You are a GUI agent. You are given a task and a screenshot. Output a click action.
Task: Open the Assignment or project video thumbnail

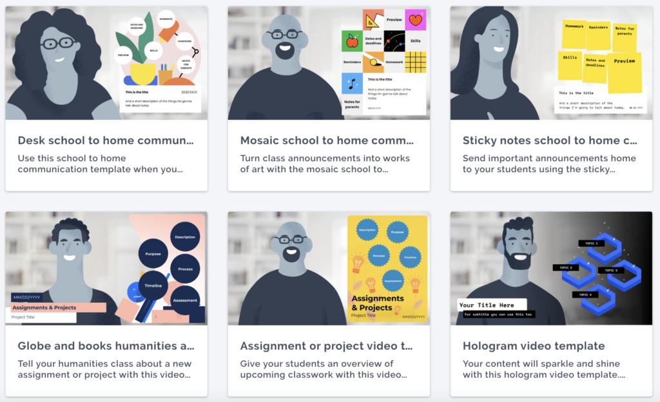pyautogui.click(x=329, y=268)
